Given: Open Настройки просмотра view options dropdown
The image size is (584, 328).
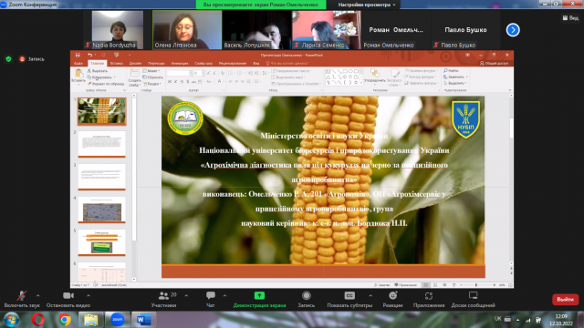Looking at the screenshot, I should coord(367,5).
